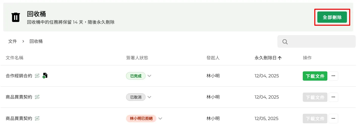Click the workflow icon in the 林小明已拒絕 row

tap(37, 118)
